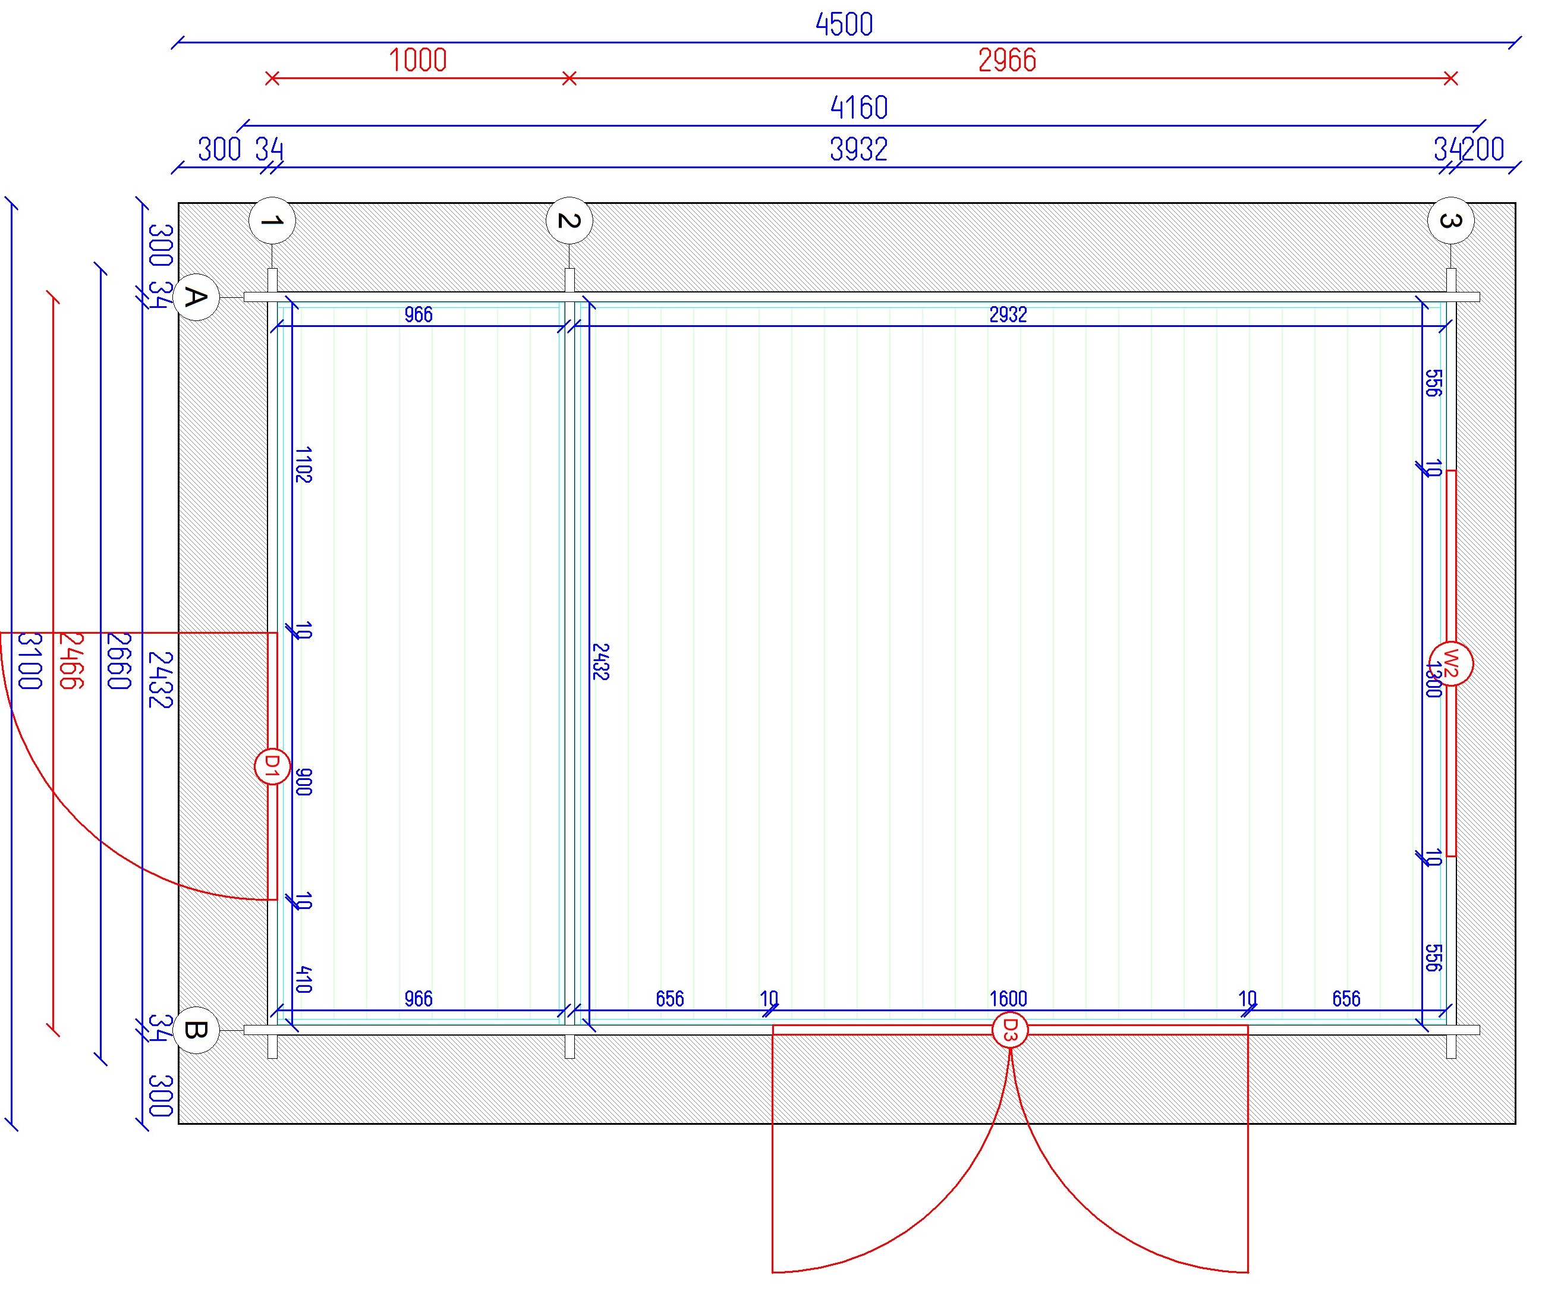Select the 900 door width dimension
The height and width of the screenshot is (1296, 1542).
pos(303,782)
